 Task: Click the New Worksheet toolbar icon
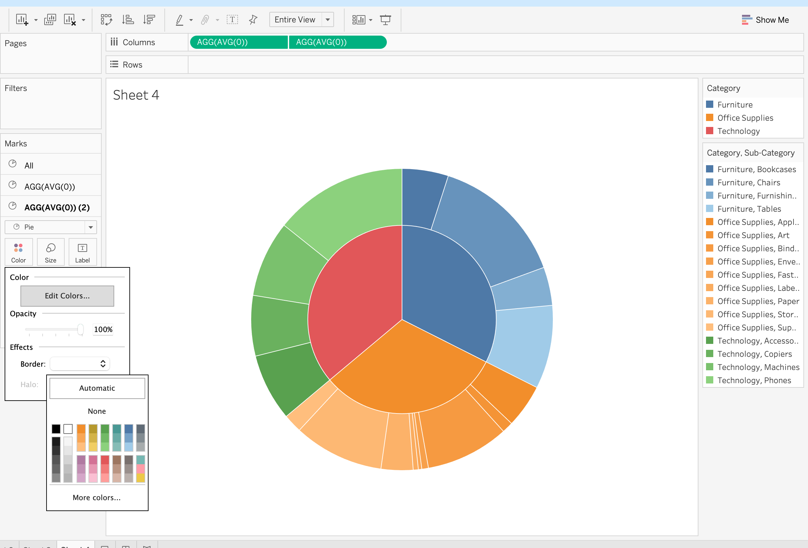coord(22,20)
